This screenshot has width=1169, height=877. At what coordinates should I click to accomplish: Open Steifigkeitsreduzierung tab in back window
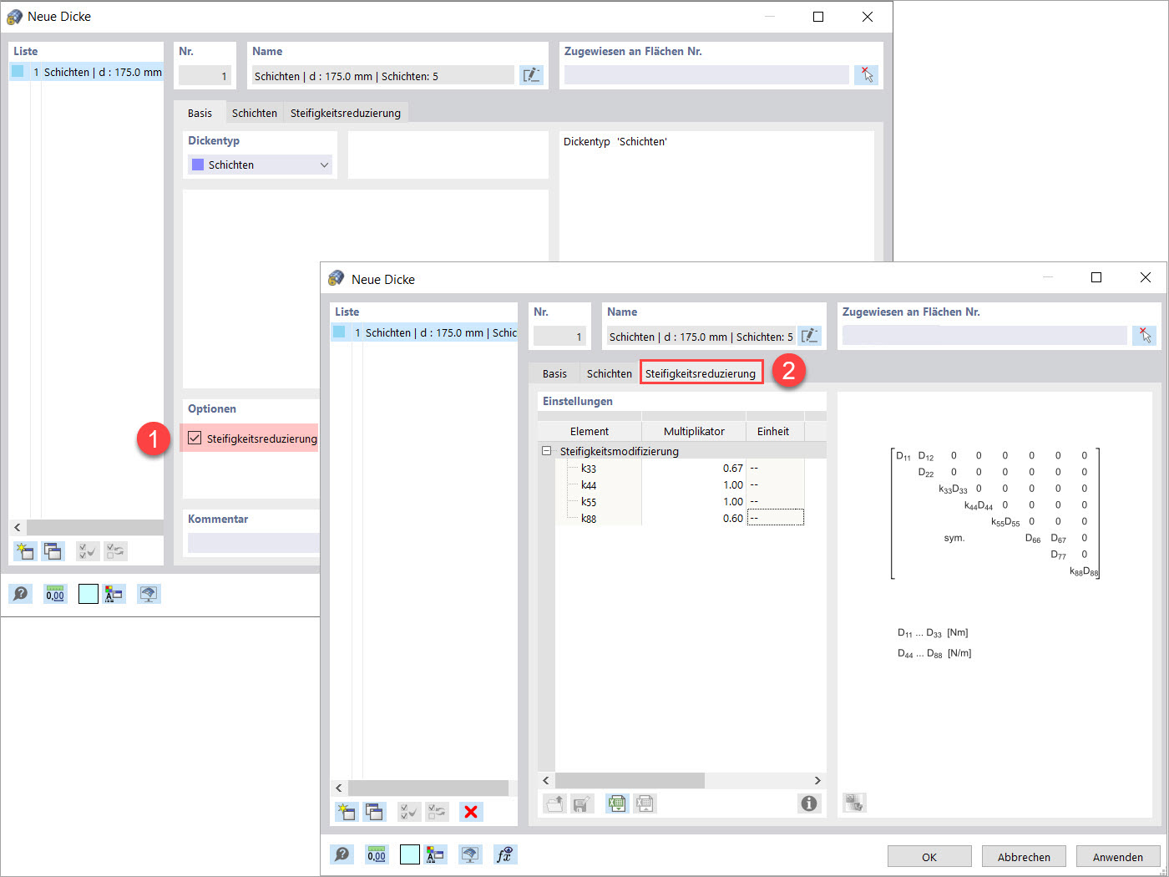(x=346, y=113)
